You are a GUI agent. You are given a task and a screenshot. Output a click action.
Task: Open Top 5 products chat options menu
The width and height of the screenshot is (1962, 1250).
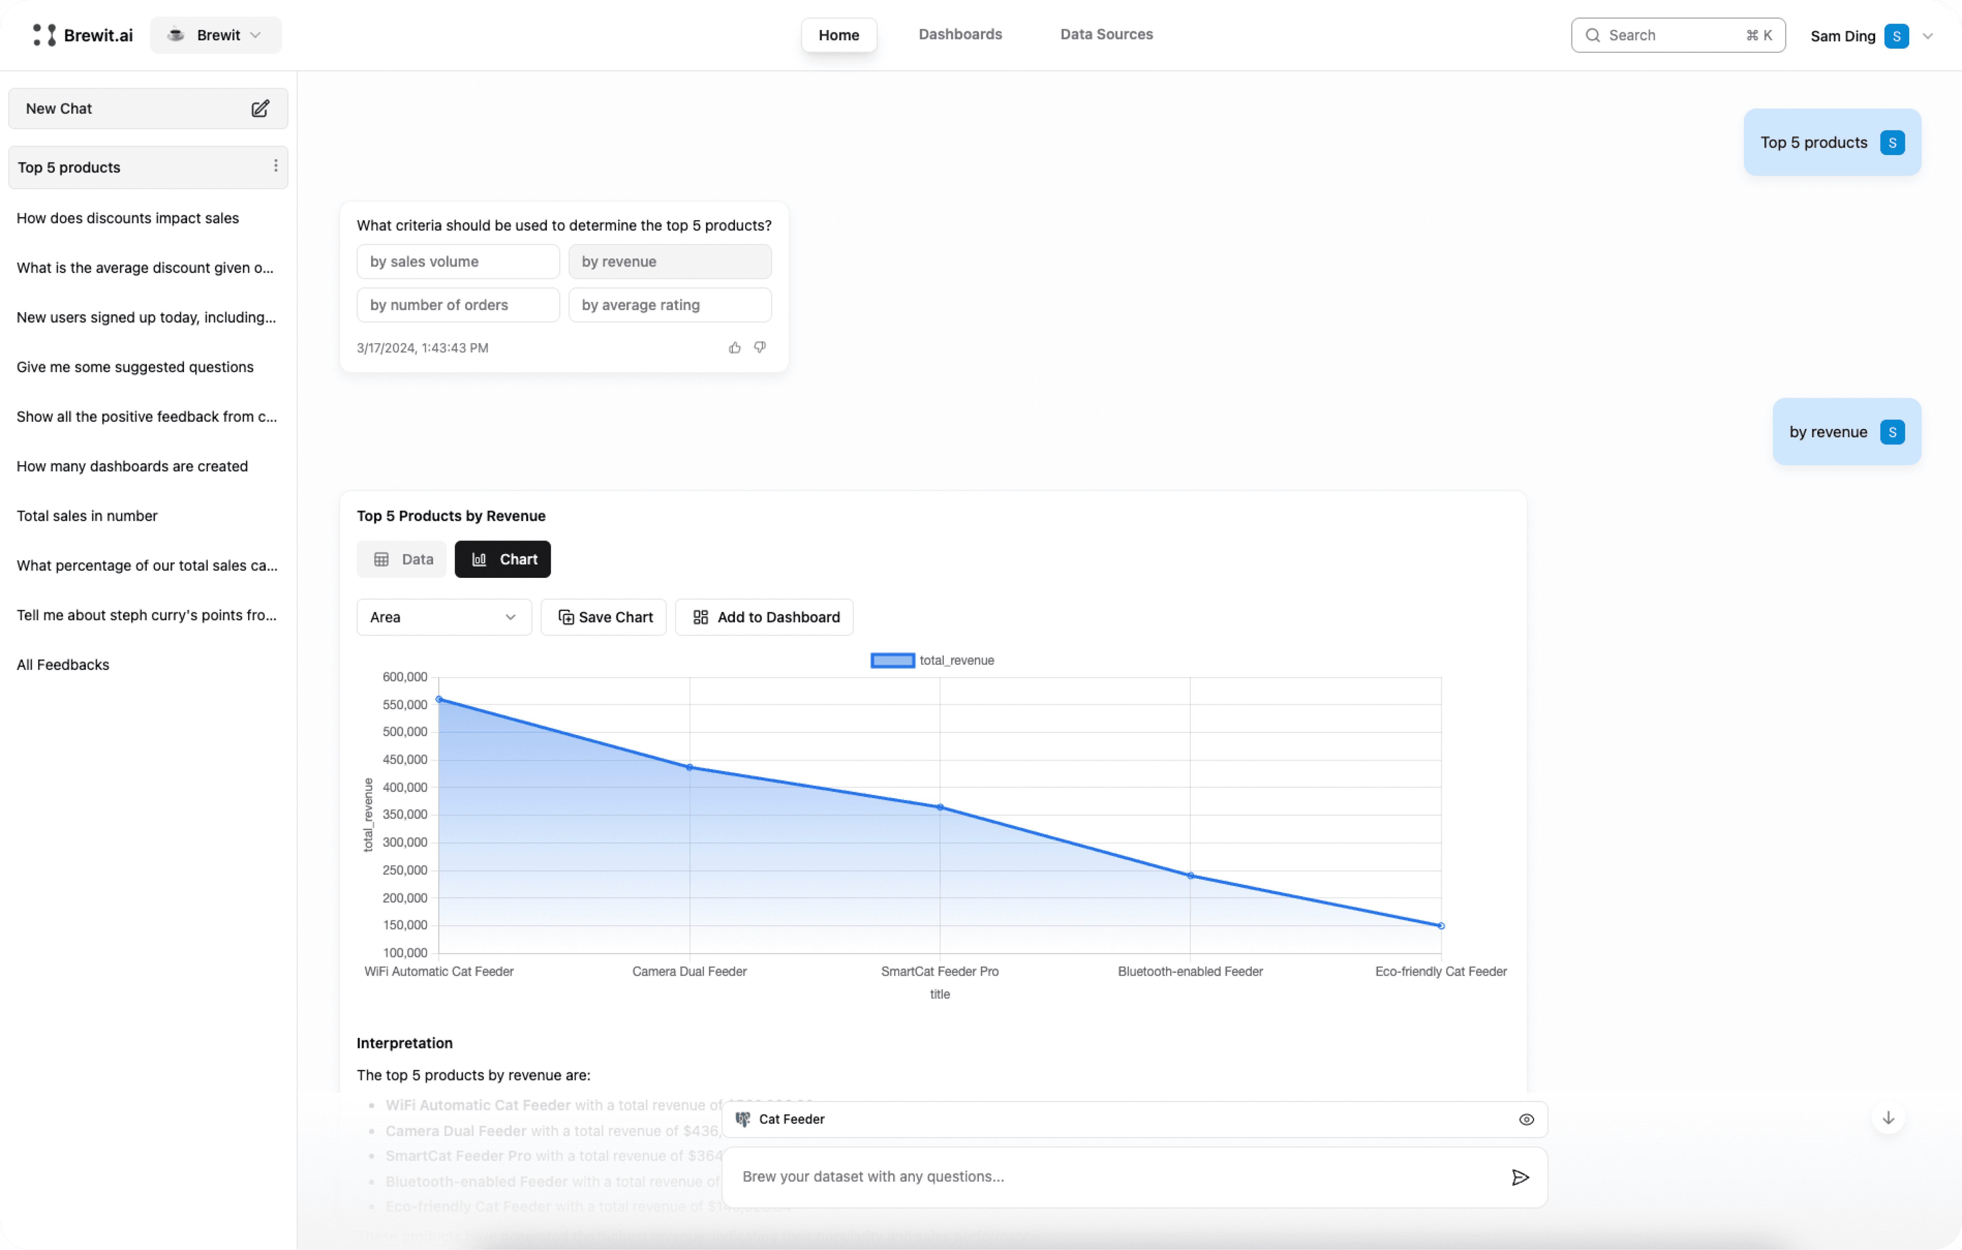click(276, 167)
